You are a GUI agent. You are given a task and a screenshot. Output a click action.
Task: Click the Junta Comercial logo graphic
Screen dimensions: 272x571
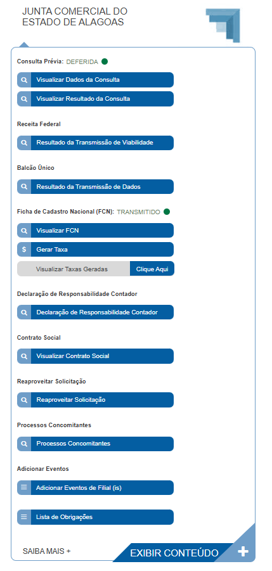pos(223,25)
